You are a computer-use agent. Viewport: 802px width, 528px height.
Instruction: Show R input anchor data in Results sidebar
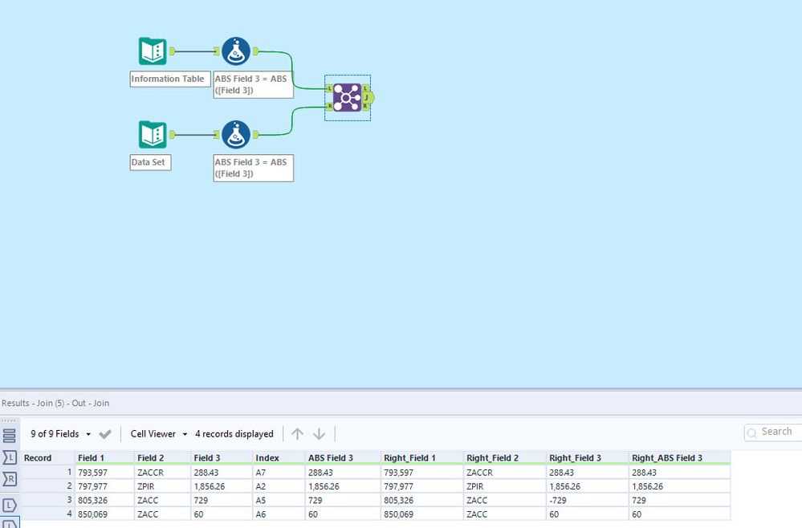click(x=9, y=479)
